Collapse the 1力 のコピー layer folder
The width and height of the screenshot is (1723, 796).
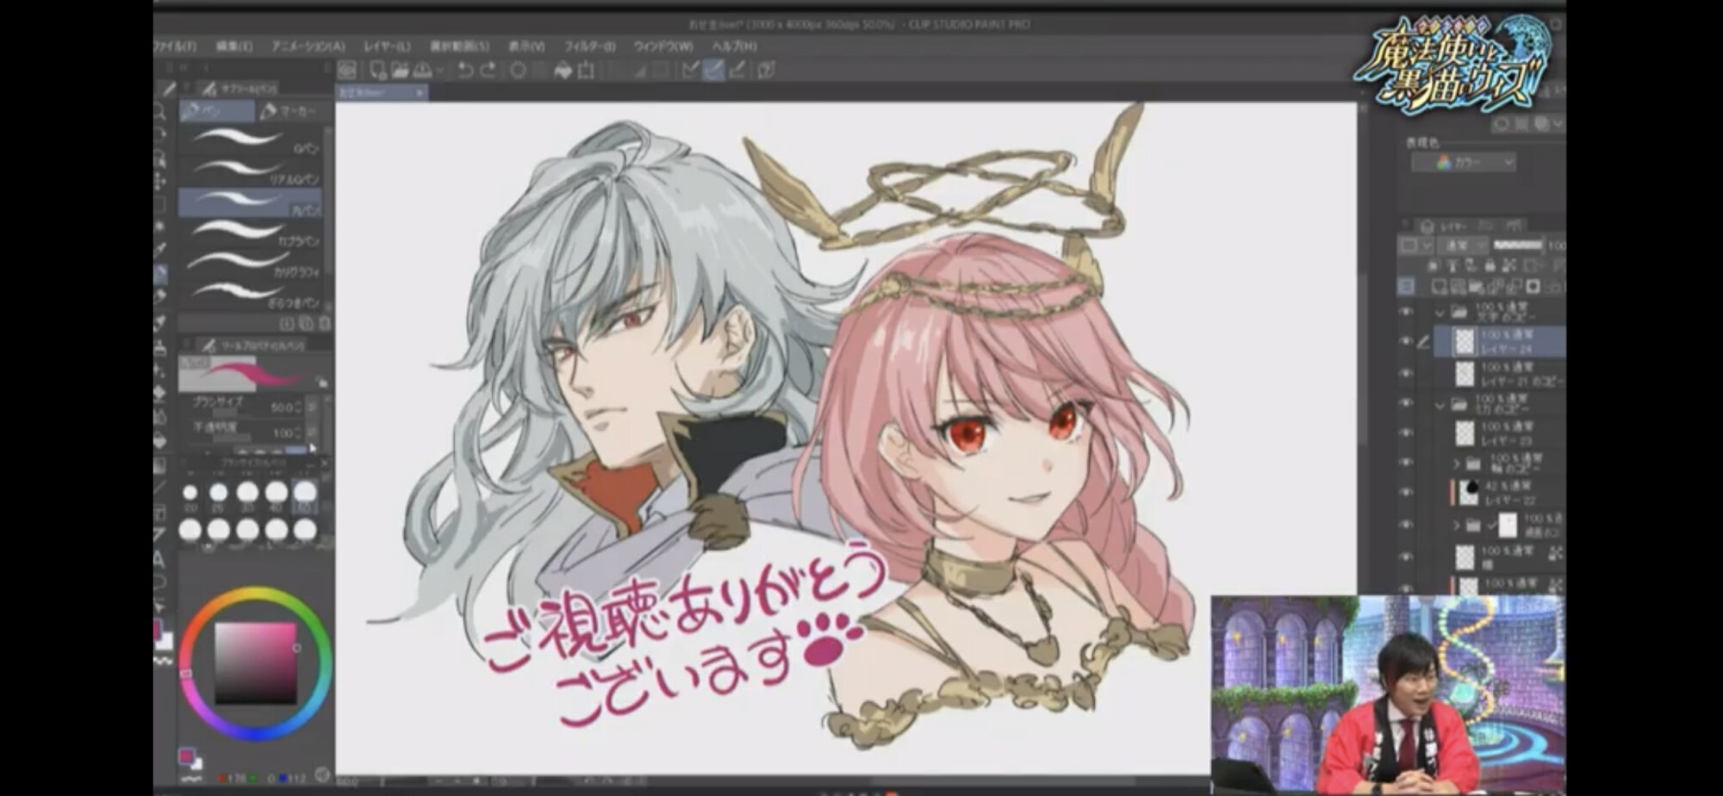coord(1440,404)
